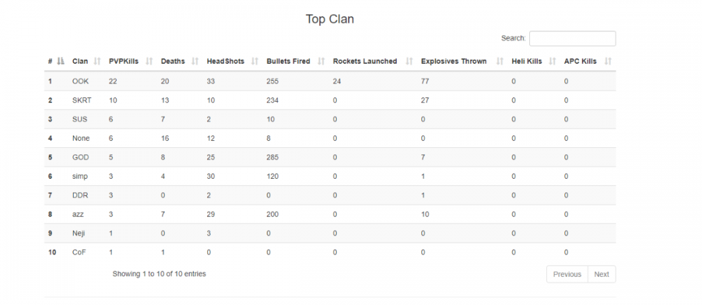702x305 pixels.
Task: Click the SKRT clan row
Action: 81,100
